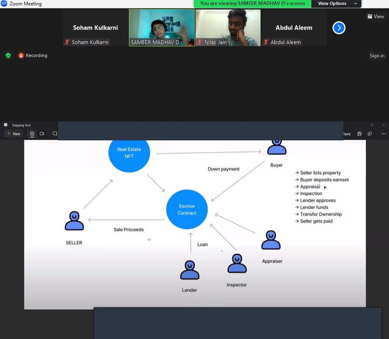Click New in Snipping Tool
Image resolution: width=389 pixels, height=339 pixels.
click(14, 133)
